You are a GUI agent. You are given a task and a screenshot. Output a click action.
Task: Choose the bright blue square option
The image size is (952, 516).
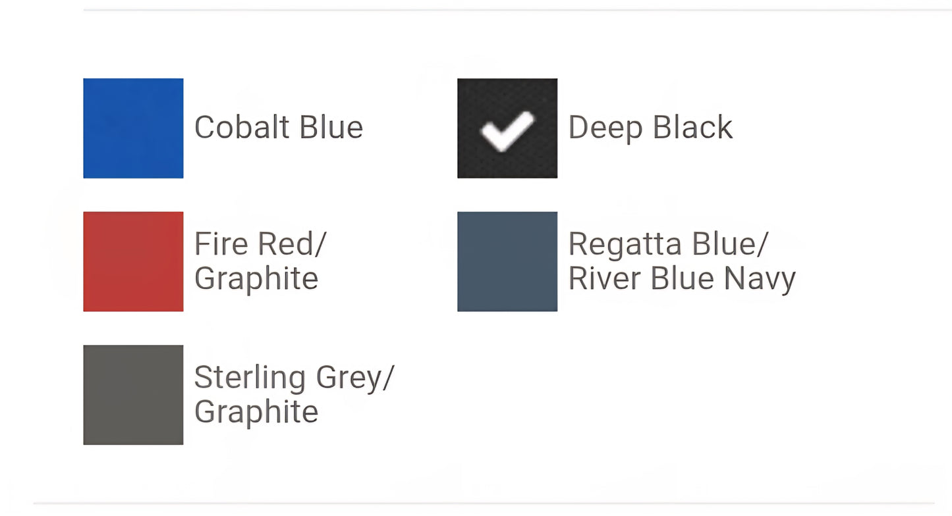click(133, 128)
